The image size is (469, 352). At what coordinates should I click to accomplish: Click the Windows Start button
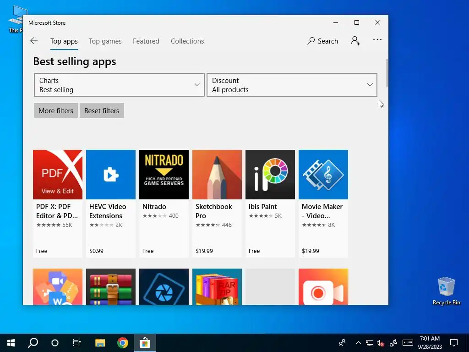tap(11, 343)
